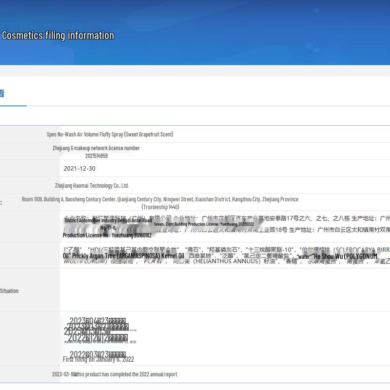Click the Room 1109 Baosheng Century Center address
Image resolution: width=390 pixels, height=390 pixels.
click(160, 199)
